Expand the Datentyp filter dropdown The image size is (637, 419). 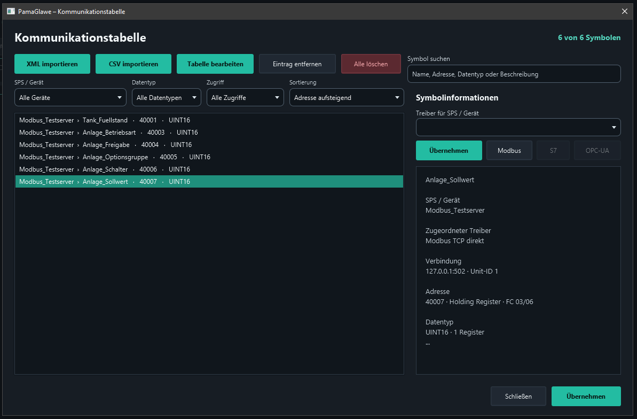167,98
